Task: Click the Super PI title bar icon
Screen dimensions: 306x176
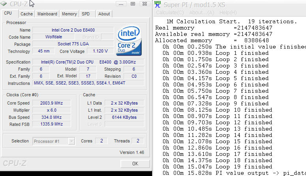Action: coord(158,4)
